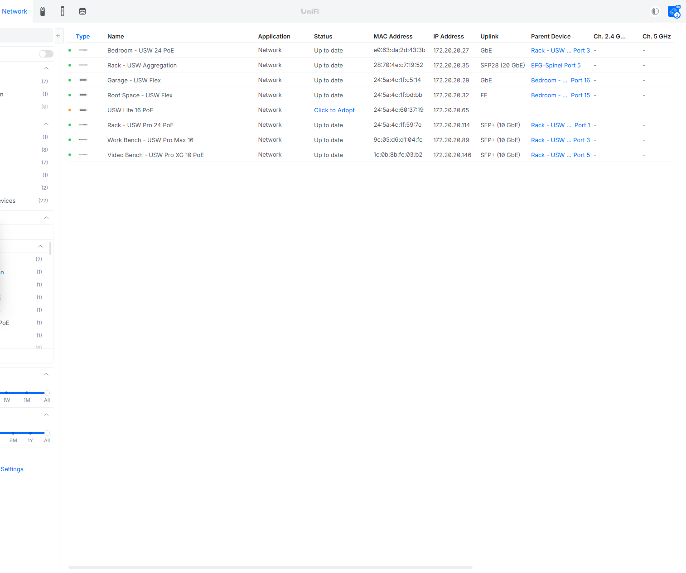Click the sidebar search input field

tap(27, 35)
